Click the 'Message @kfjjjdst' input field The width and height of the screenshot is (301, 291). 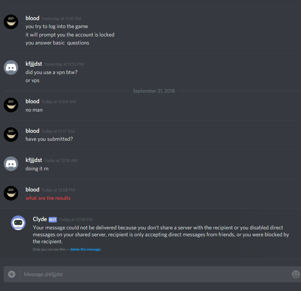(155, 274)
